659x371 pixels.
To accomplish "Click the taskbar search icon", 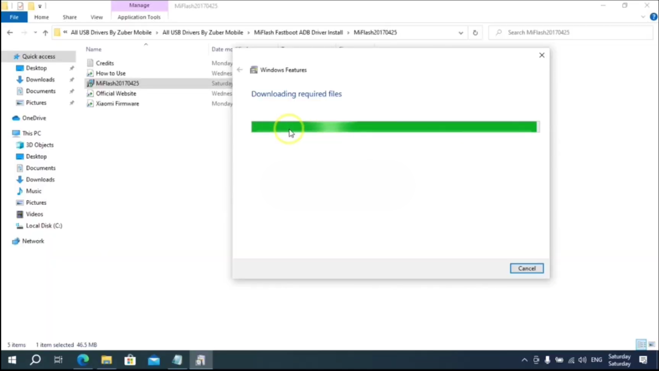I will [35, 360].
